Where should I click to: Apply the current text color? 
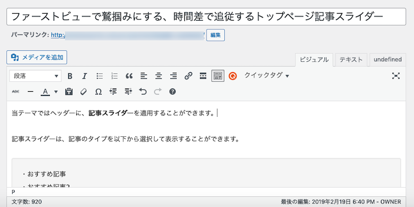46,92
